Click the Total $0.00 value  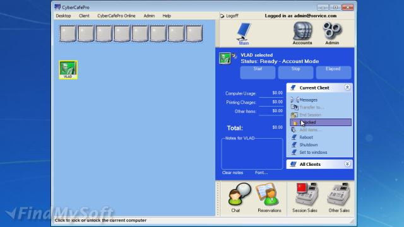pyautogui.click(x=277, y=127)
